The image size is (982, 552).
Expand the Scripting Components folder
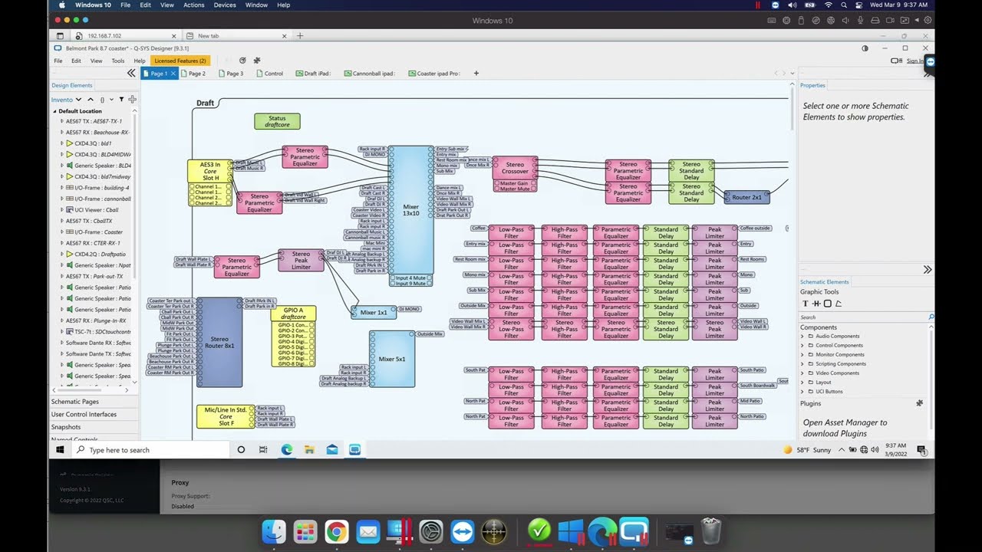[x=802, y=364]
